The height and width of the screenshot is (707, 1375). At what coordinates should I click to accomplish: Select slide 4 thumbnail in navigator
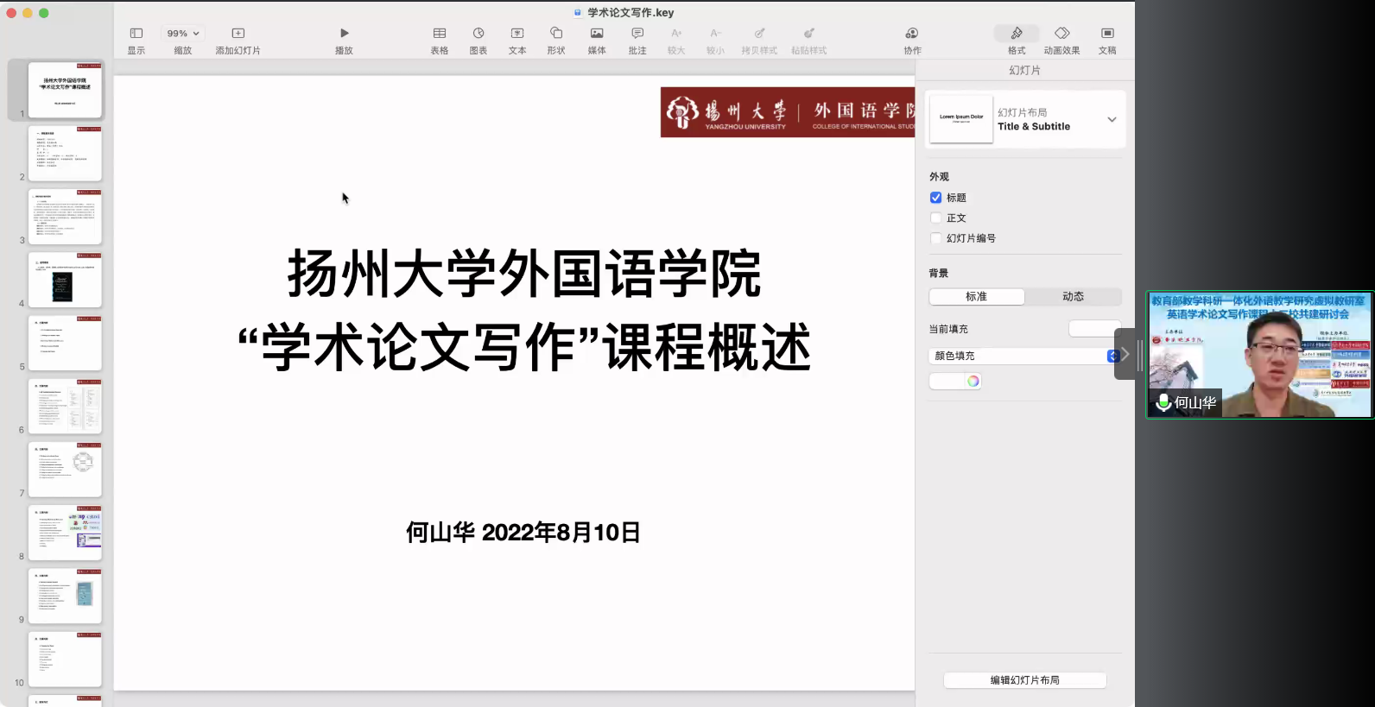65,281
